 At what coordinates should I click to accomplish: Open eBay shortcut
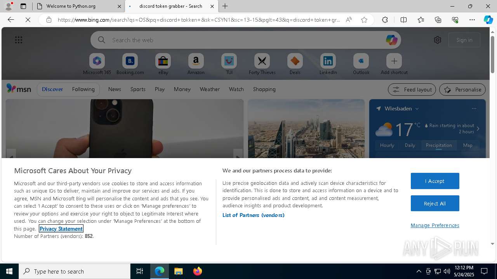click(x=163, y=64)
